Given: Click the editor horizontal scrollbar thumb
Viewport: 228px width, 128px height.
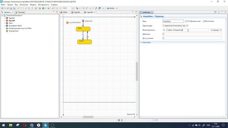Looking at the screenshot, I should [x=88, y=117].
